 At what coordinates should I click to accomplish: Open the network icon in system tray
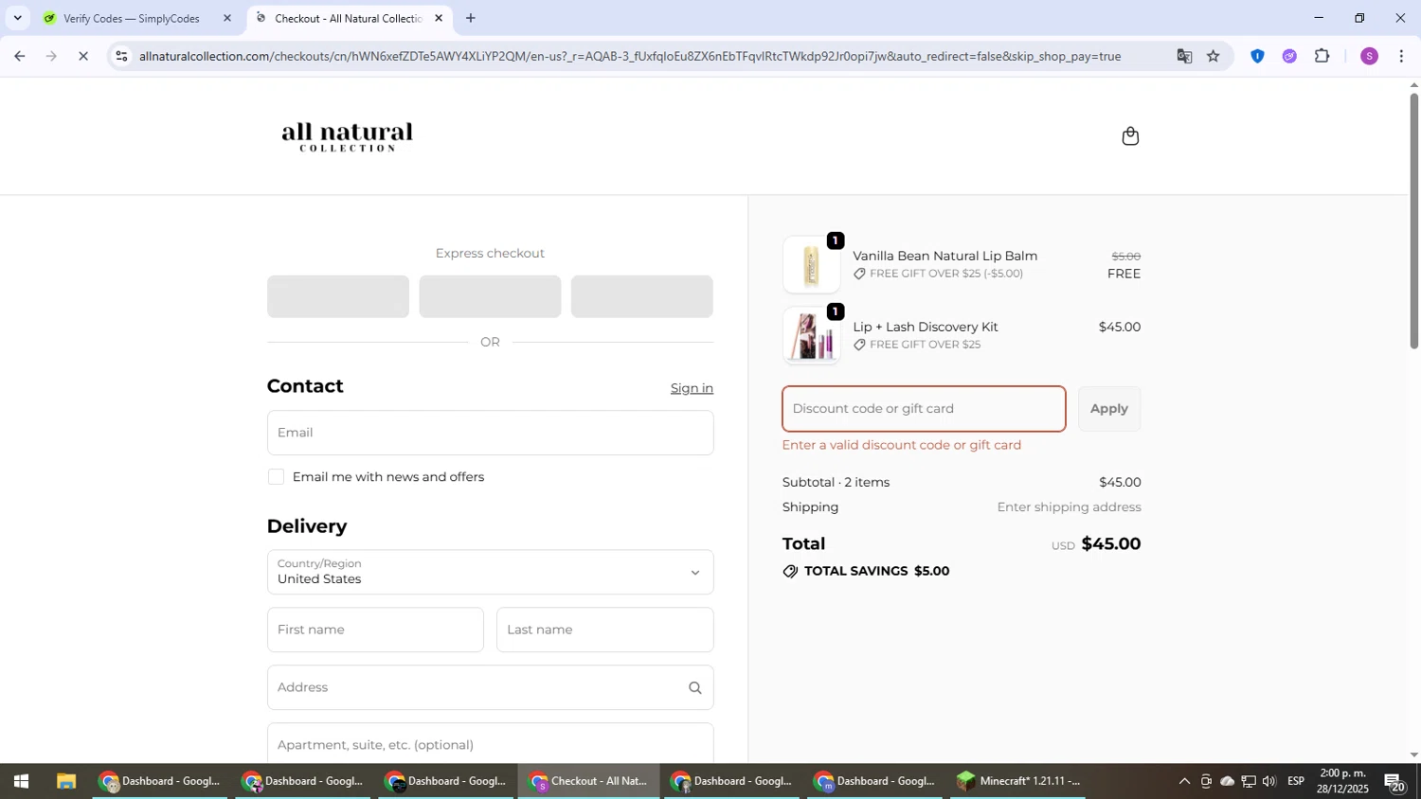click(x=1249, y=782)
